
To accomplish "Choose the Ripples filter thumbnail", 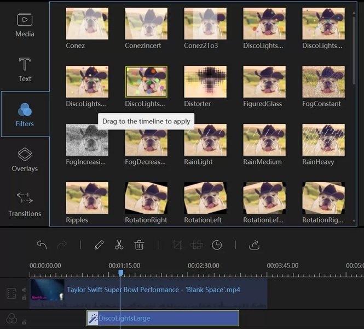I will pyautogui.click(x=87, y=198).
